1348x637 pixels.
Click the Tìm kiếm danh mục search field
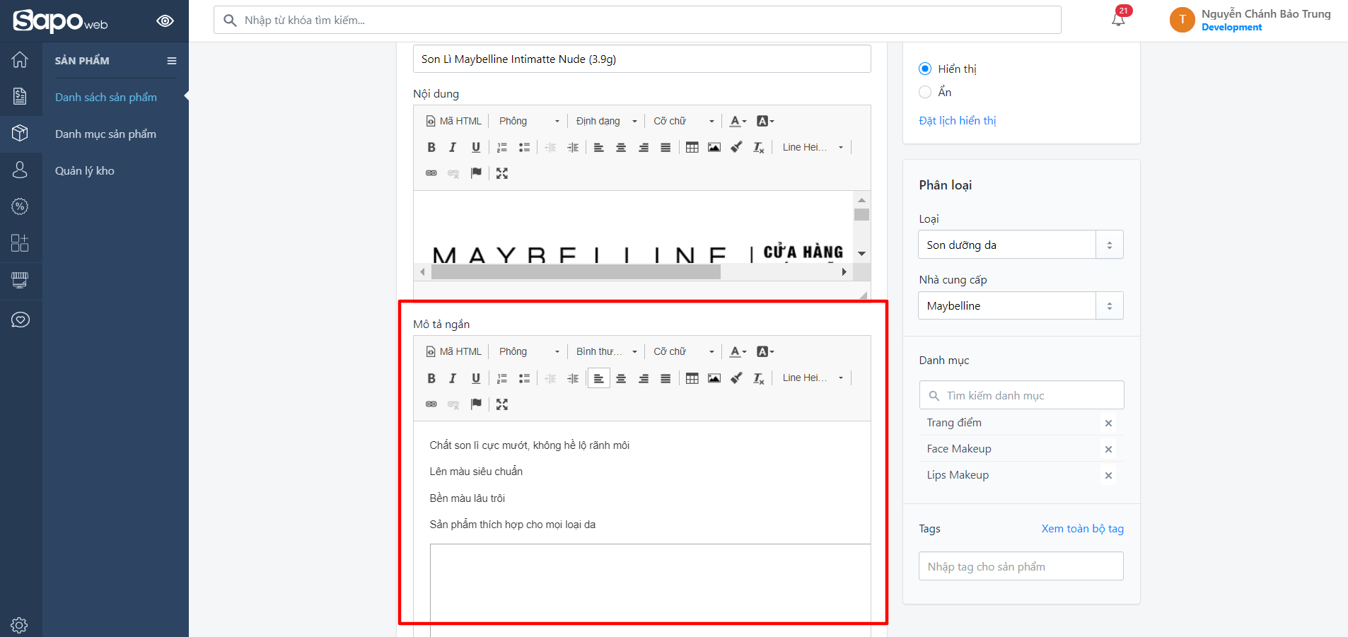coord(1021,395)
